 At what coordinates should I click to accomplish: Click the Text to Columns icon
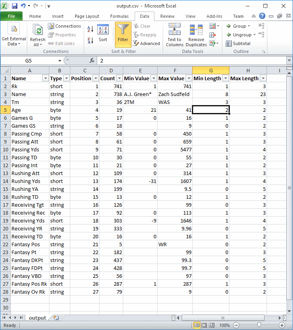tap(175, 29)
